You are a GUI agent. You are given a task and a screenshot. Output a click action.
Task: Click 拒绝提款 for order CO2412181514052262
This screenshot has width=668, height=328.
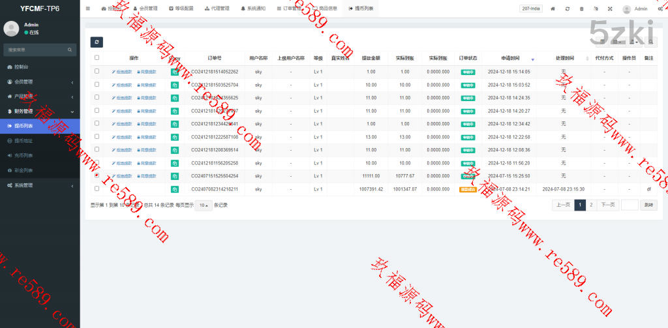122,72
